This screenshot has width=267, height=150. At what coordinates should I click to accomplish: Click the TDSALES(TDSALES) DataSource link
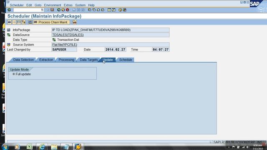pos(68,35)
